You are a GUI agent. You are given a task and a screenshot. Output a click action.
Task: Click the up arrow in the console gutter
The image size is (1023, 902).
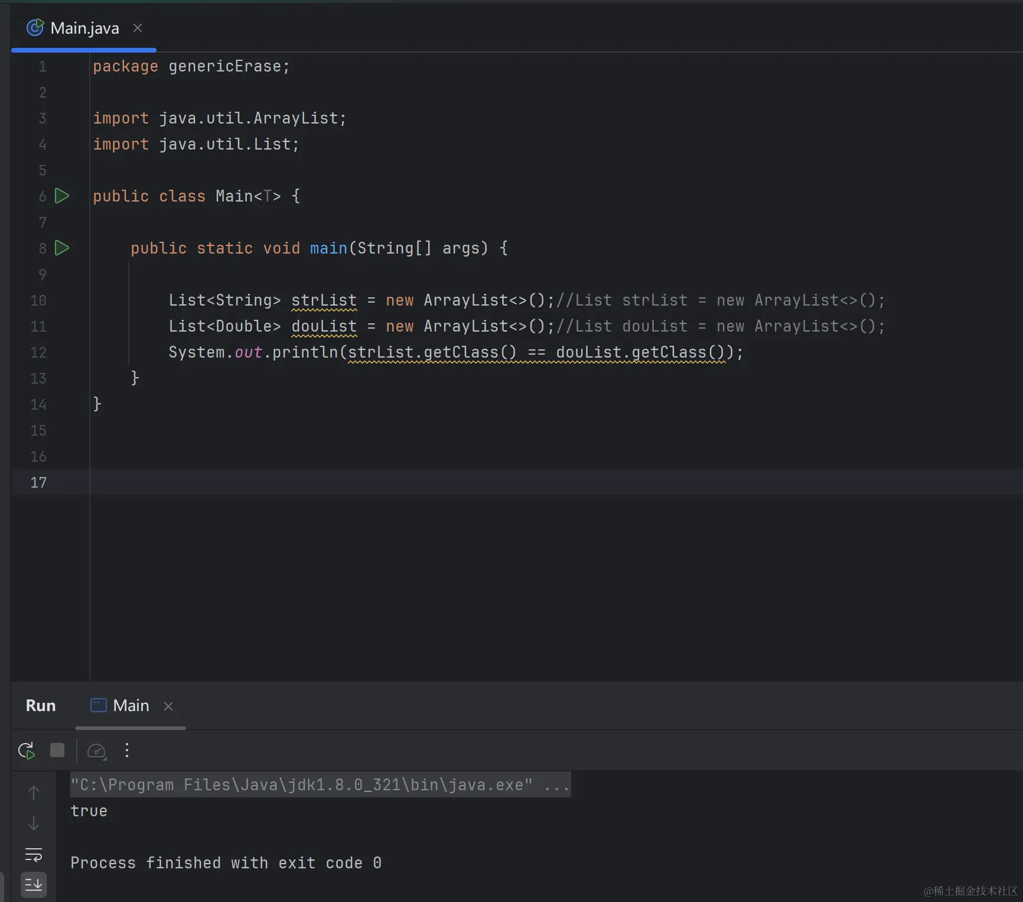[34, 792]
